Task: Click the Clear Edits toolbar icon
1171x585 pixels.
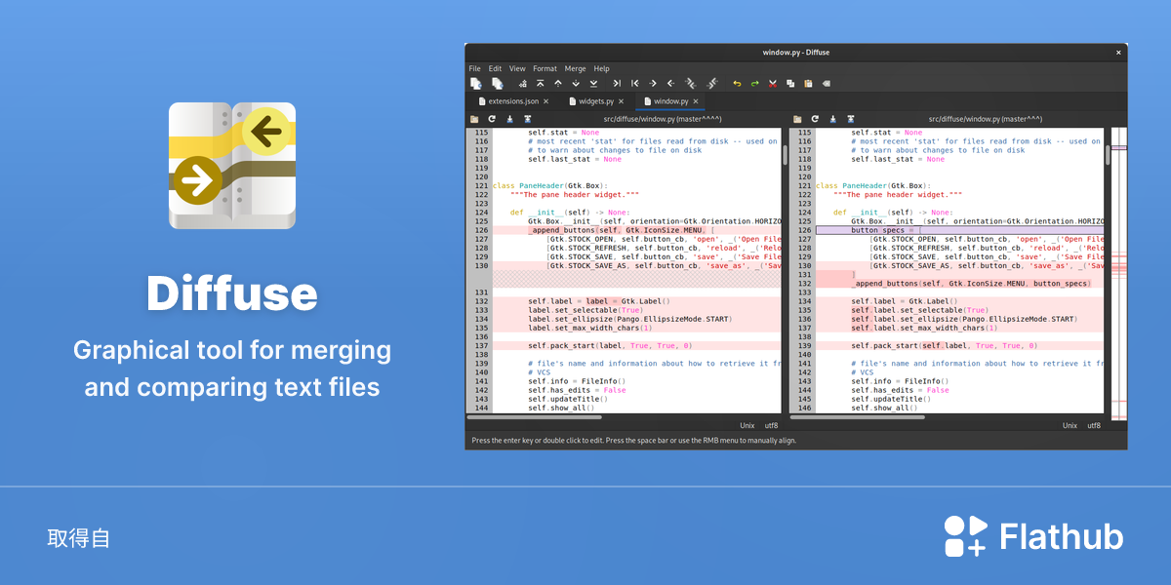Action: (x=827, y=84)
